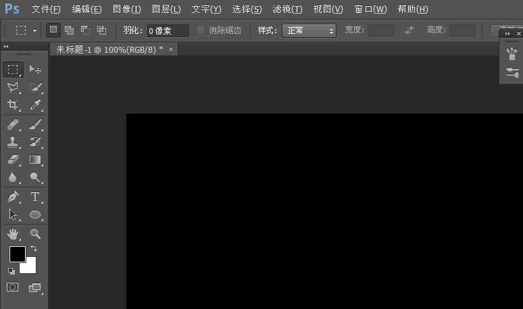Toggle the 消除锯齿 anti-alias checkbox
The width and height of the screenshot is (523, 309).
point(201,30)
